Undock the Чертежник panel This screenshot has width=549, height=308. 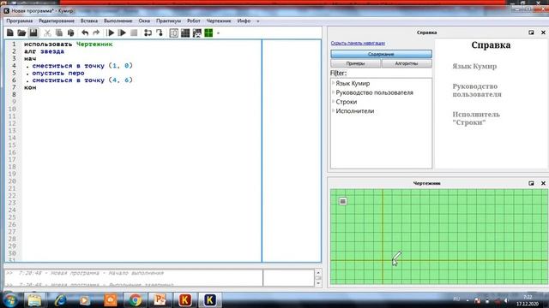(531, 183)
